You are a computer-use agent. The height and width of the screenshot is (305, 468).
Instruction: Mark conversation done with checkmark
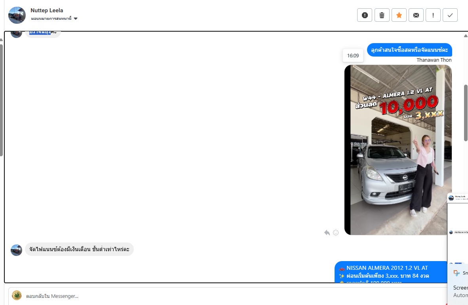pyautogui.click(x=450, y=15)
